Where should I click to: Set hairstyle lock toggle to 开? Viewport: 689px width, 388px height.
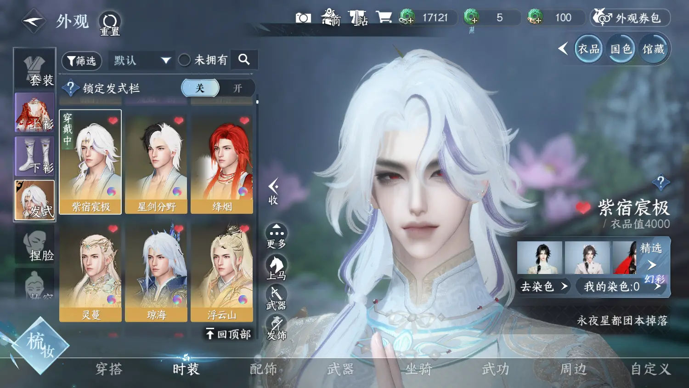(237, 88)
